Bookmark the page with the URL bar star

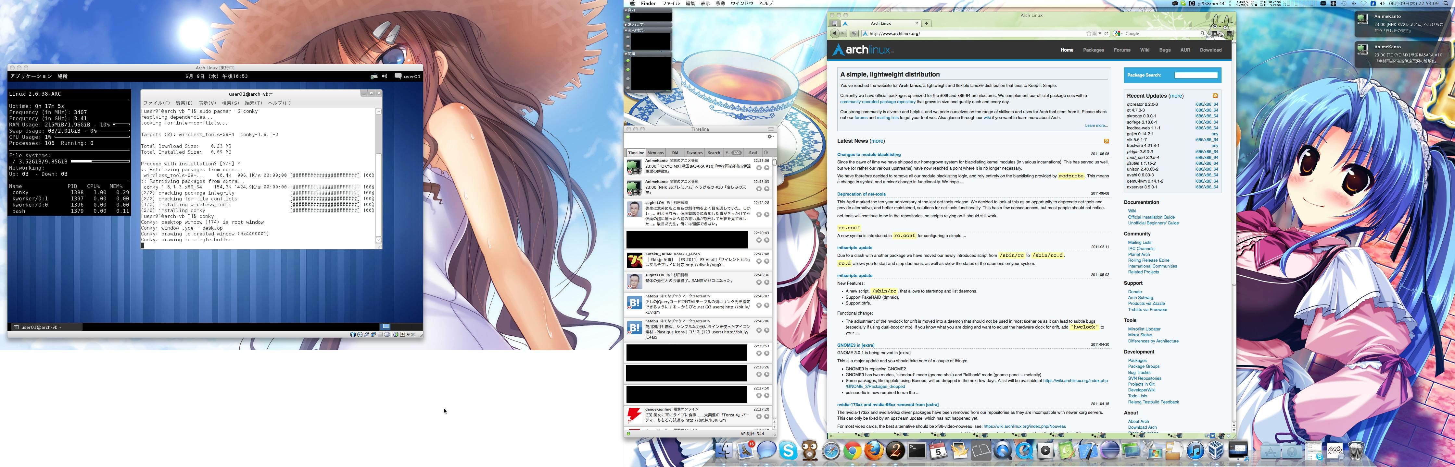tap(1090, 34)
